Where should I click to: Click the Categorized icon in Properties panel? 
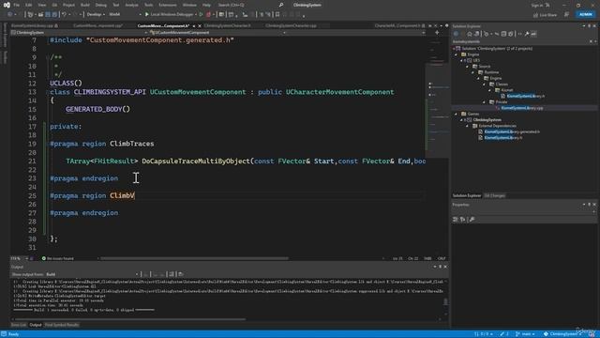point(456,219)
